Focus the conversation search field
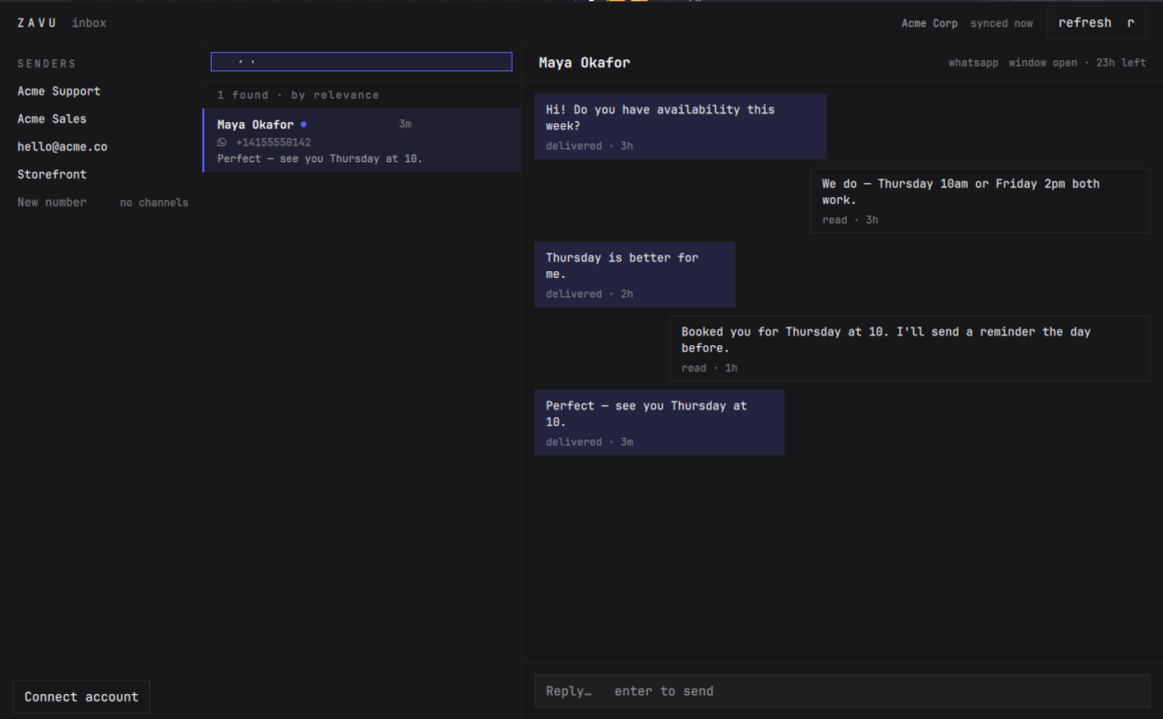Screen dimensions: 1163x719 tap(361, 61)
